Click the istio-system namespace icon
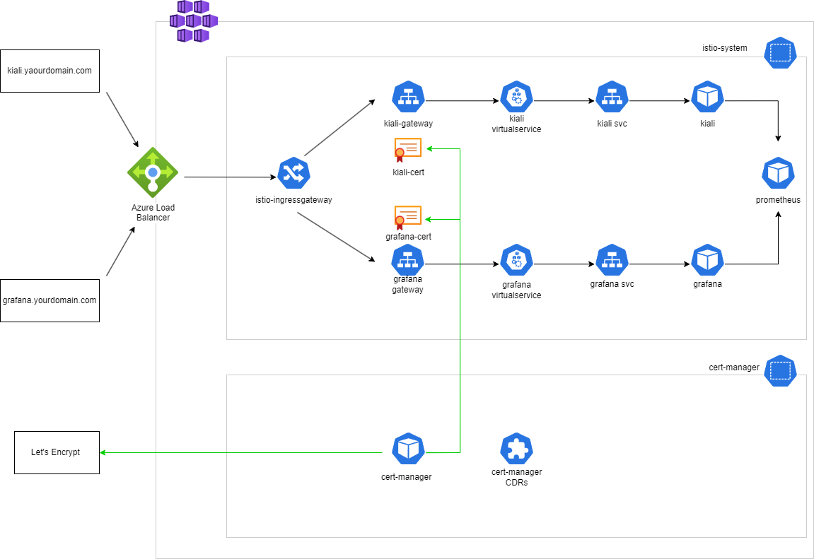This screenshot has width=814, height=559. (x=780, y=53)
